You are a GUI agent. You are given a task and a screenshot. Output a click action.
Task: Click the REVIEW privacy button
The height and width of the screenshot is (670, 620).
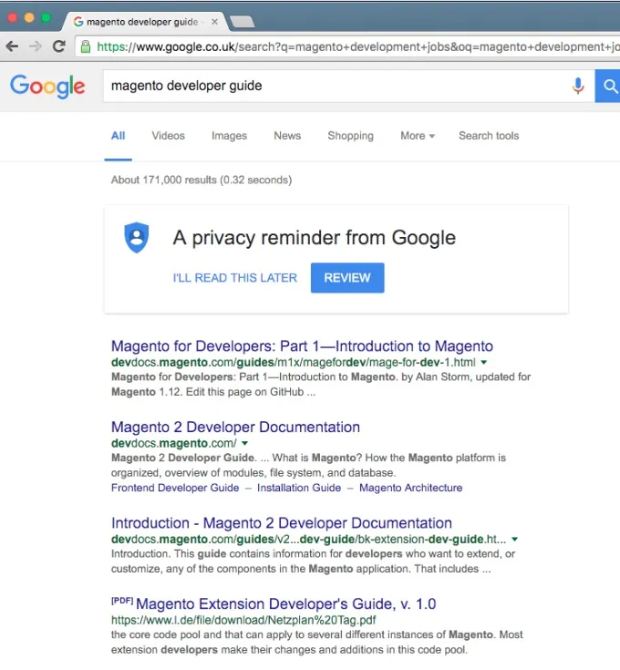click(347, 278)
